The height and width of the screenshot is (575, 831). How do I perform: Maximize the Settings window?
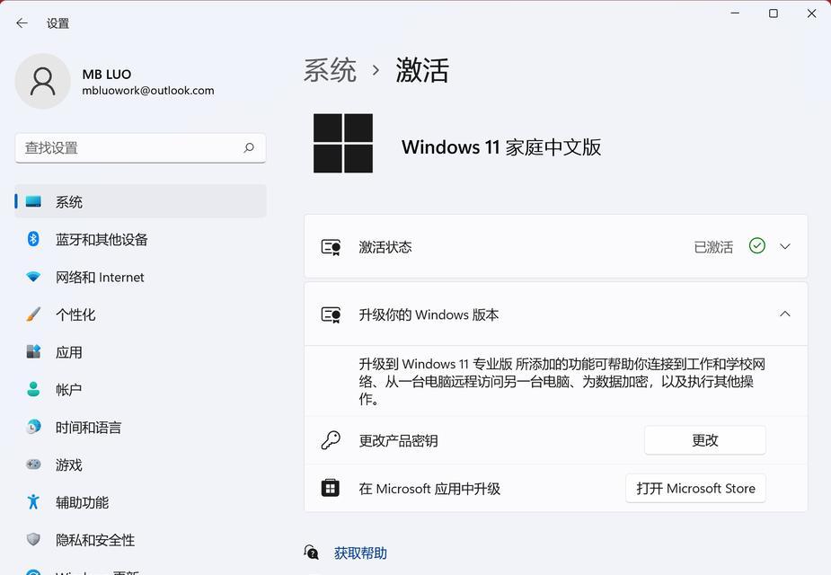pos(774,13)
